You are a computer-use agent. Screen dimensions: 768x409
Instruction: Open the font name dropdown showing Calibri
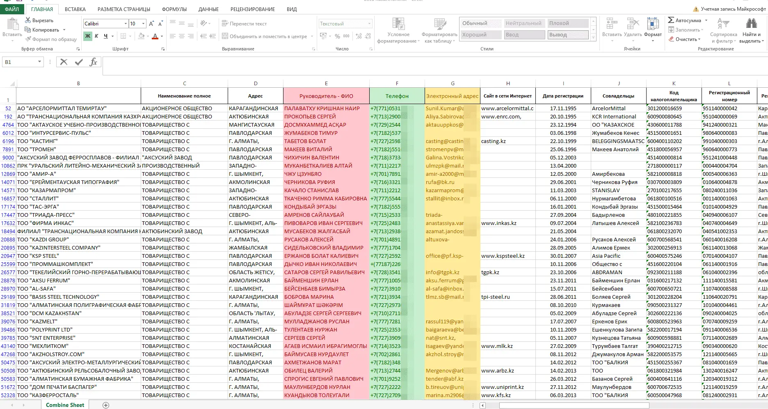[126, 24]
